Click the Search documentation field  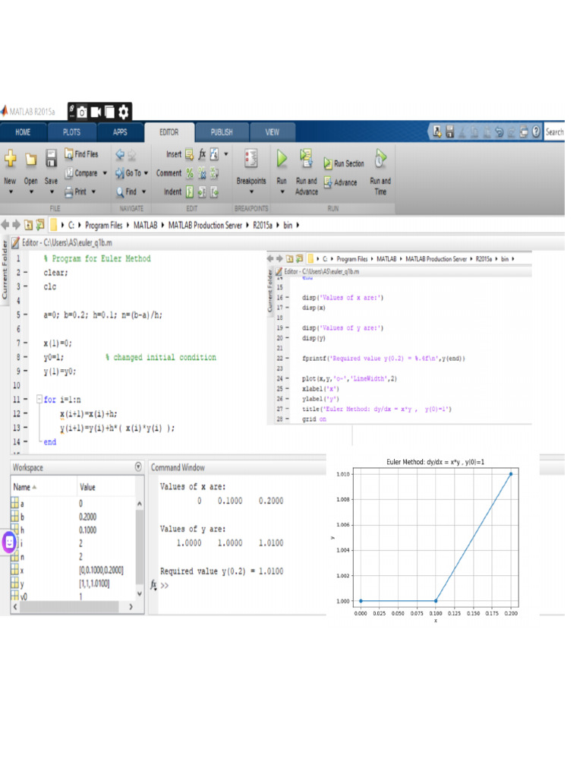click(x=554, y=132)
